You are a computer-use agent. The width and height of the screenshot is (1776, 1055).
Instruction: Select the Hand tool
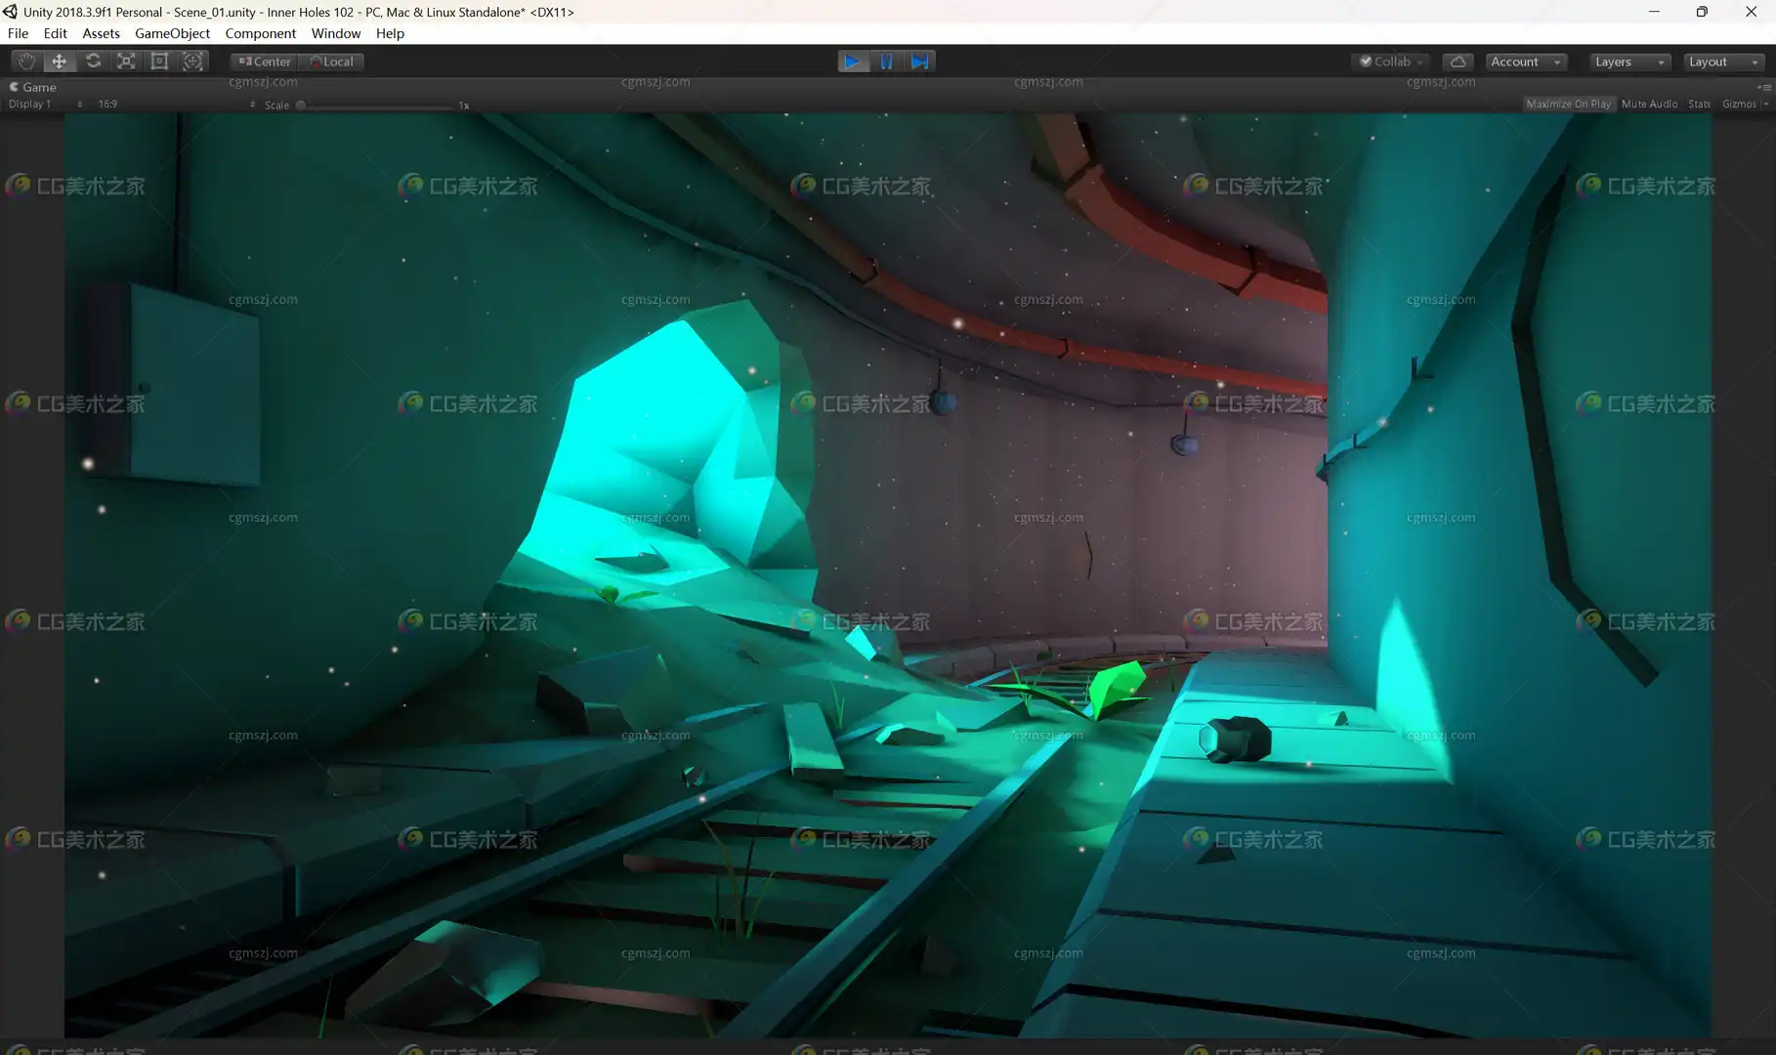26,62
